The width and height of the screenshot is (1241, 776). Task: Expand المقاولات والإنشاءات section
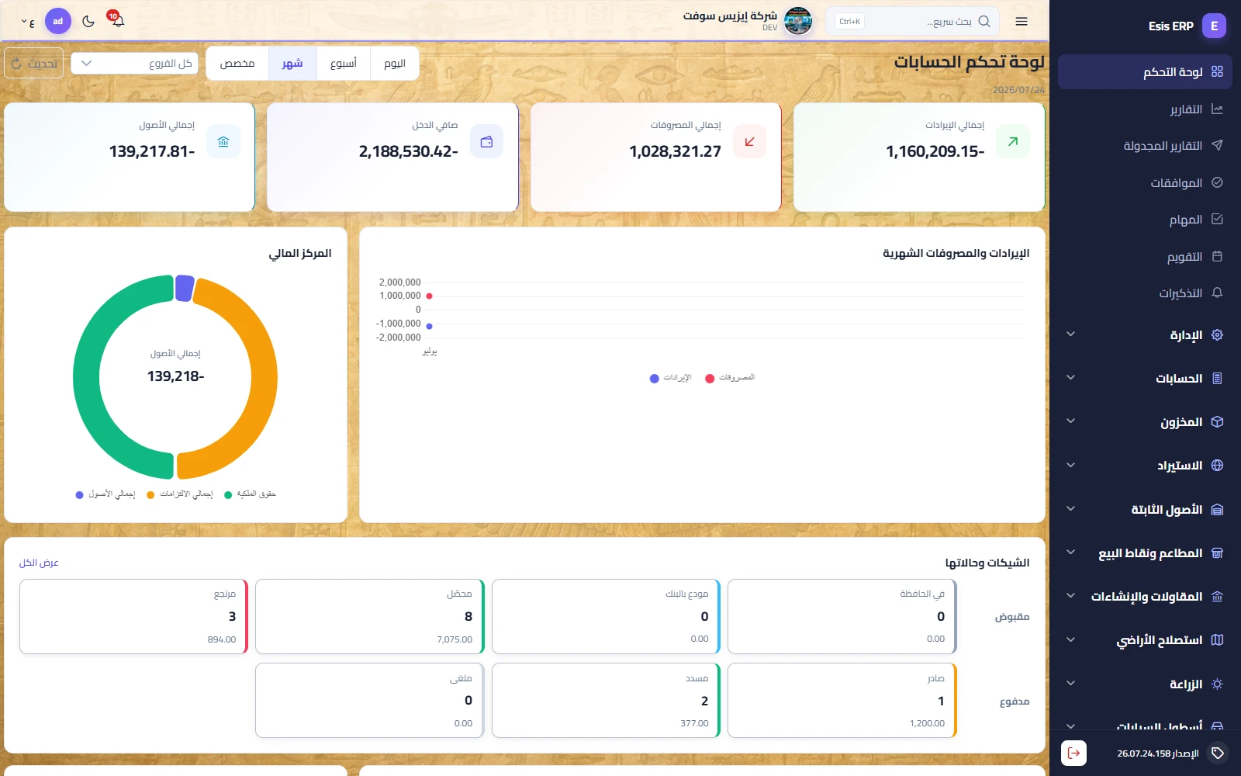1145,597
